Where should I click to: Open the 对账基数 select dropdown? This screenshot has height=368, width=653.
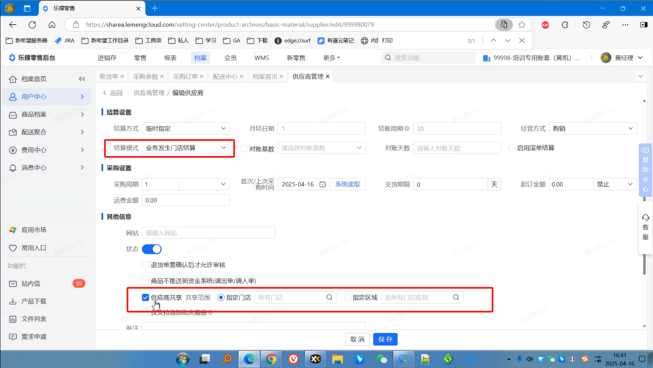[321, 148]
